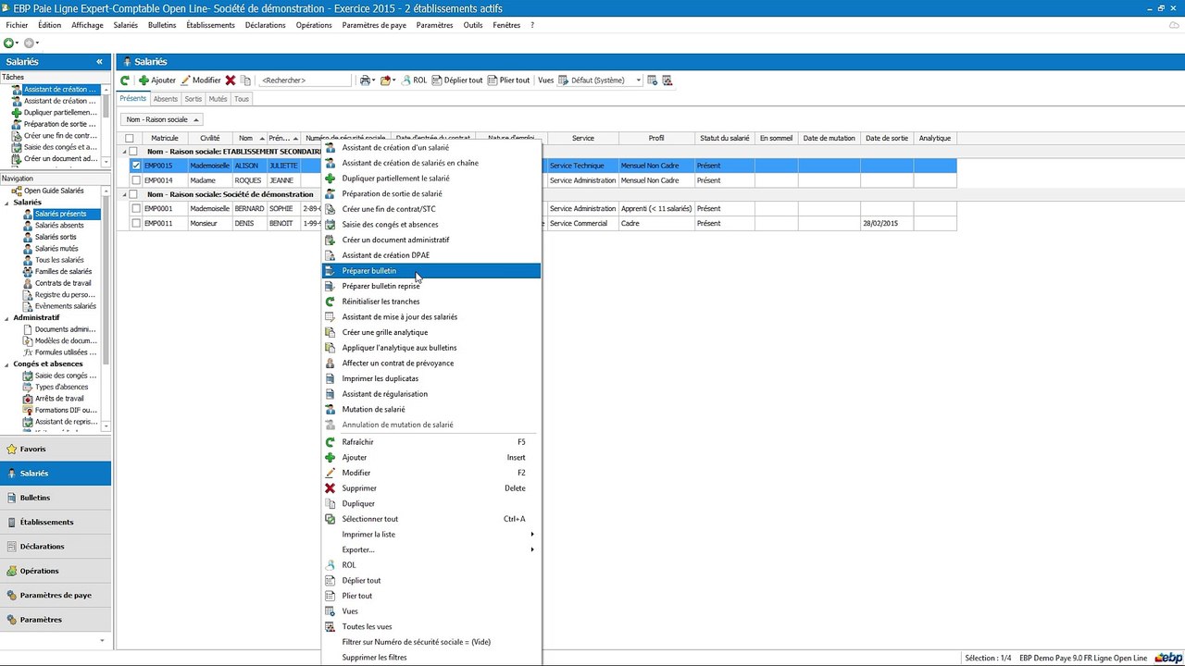
Task: Check the checkbox for employee EMP0001
Action: pyautogui.click(x=136, y=209)
